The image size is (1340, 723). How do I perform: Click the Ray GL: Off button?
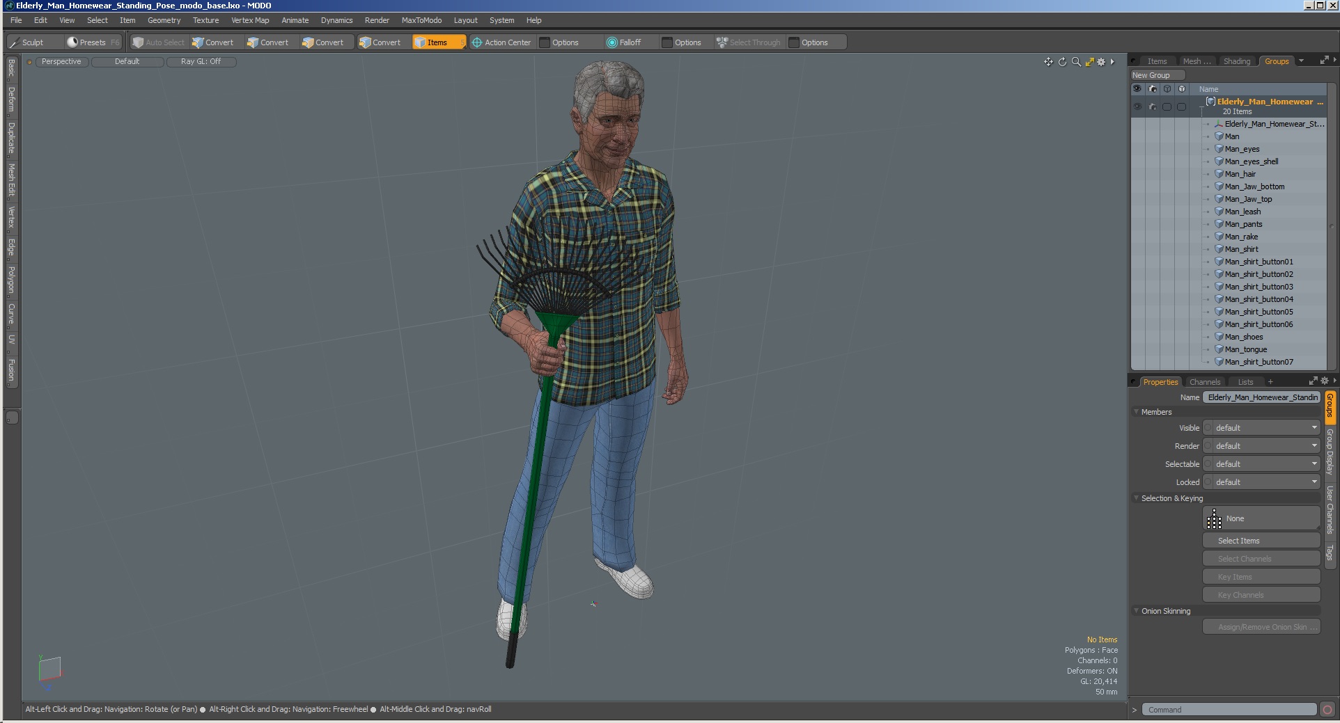pyautogui.click(x=201, y=62)
